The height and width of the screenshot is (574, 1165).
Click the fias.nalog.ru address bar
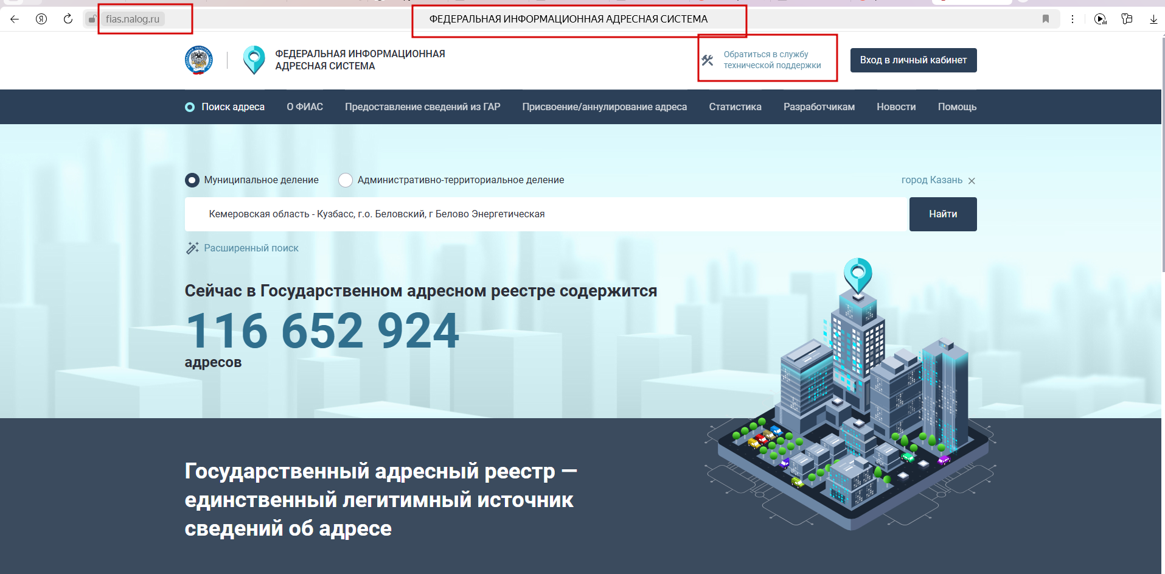(x=133, y=19)
